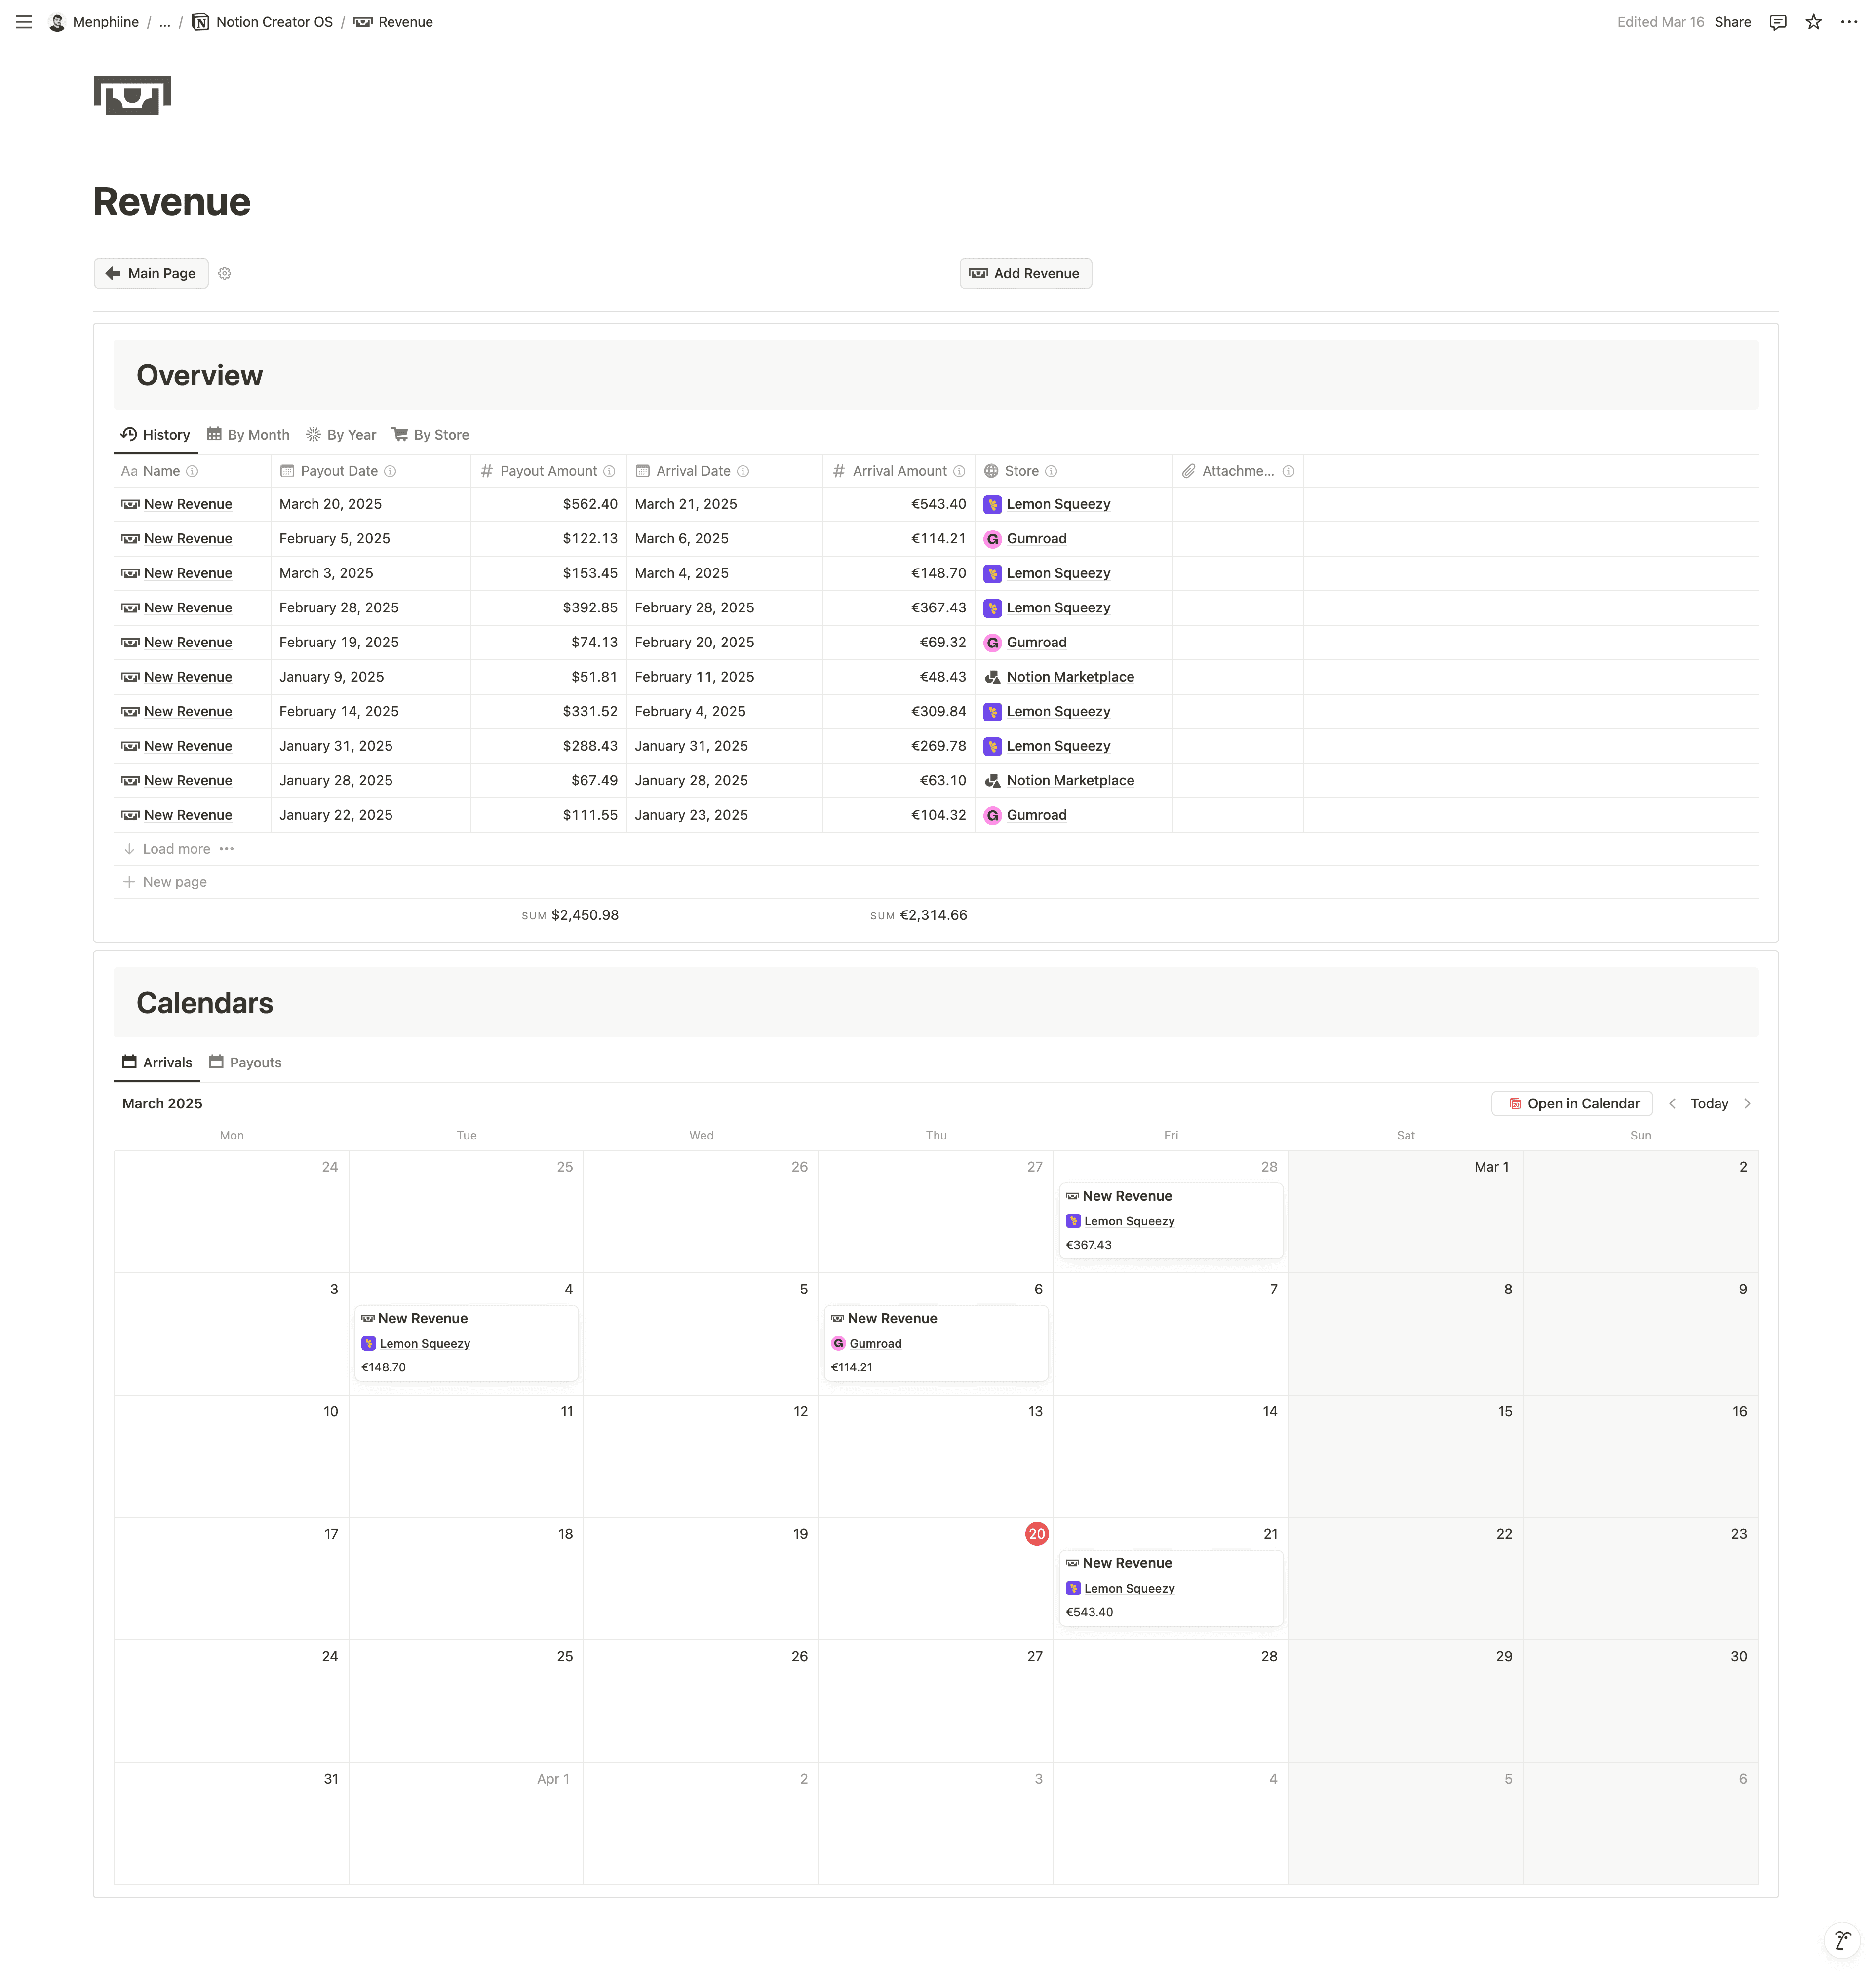This screenshot has height=1974, width=1876.
Task: Open the Store column header menu
Action: click(1021, 472)
